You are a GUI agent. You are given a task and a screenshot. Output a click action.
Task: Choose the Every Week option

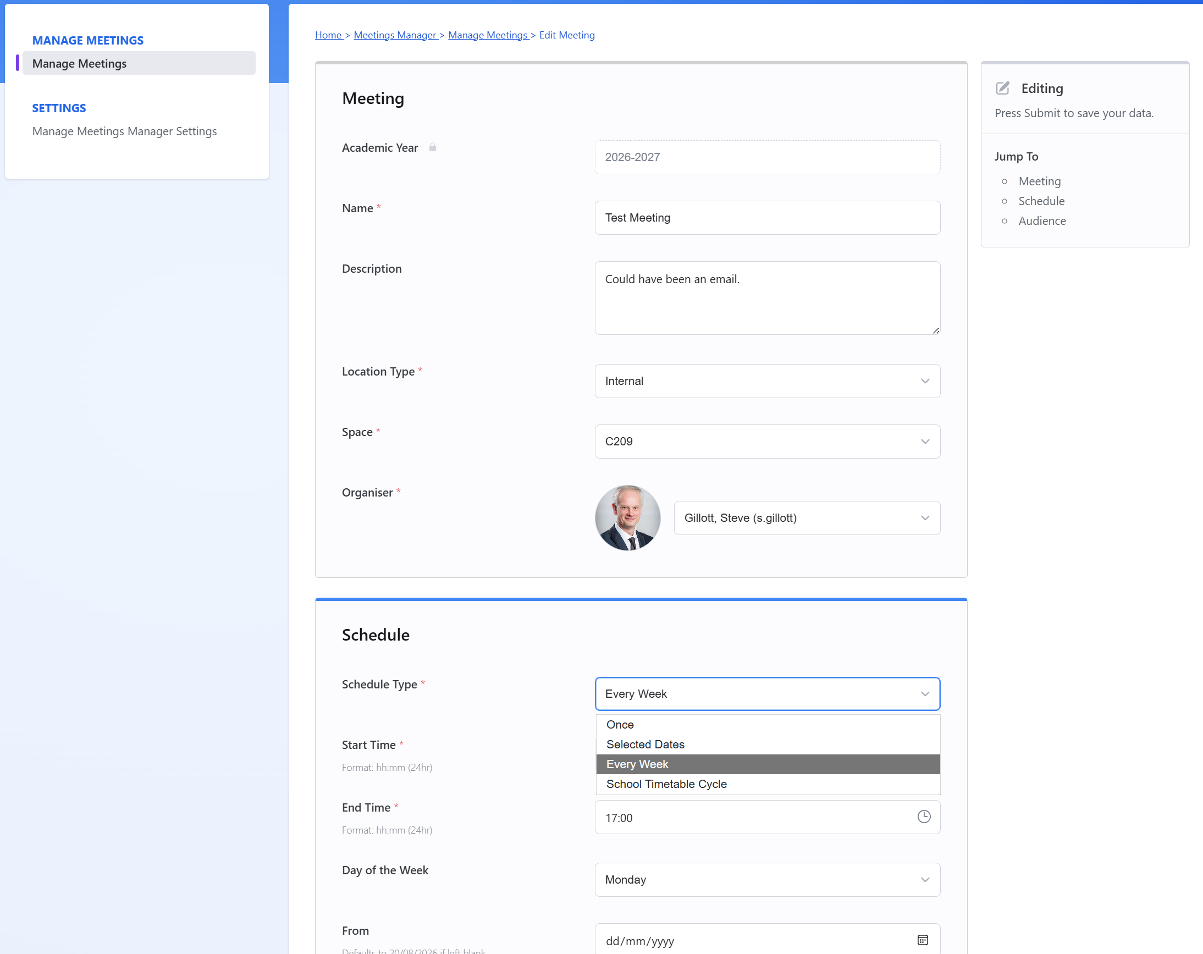pyautogui.click(x=768, y=764)
